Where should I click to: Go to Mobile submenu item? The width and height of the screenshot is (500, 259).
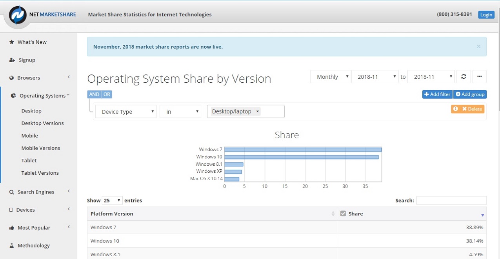[x=30, y=136]
